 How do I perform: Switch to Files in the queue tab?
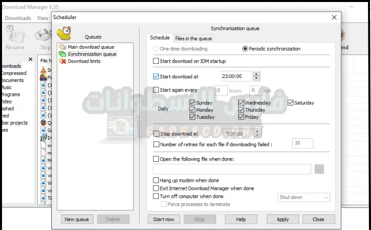click(x=193, y=38)
